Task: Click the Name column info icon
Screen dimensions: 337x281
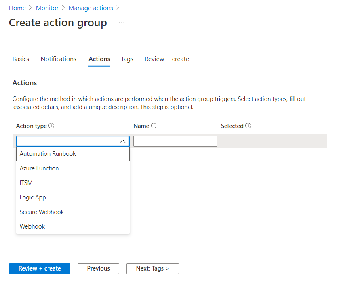Action: pos(154,126)
